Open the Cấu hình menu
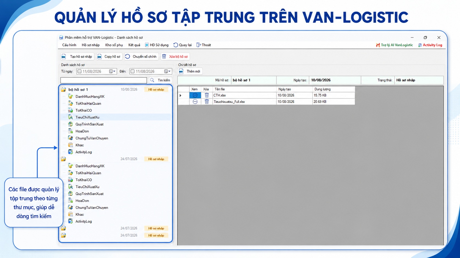This screenshot has width=460, height=258. tap(69, 45)
